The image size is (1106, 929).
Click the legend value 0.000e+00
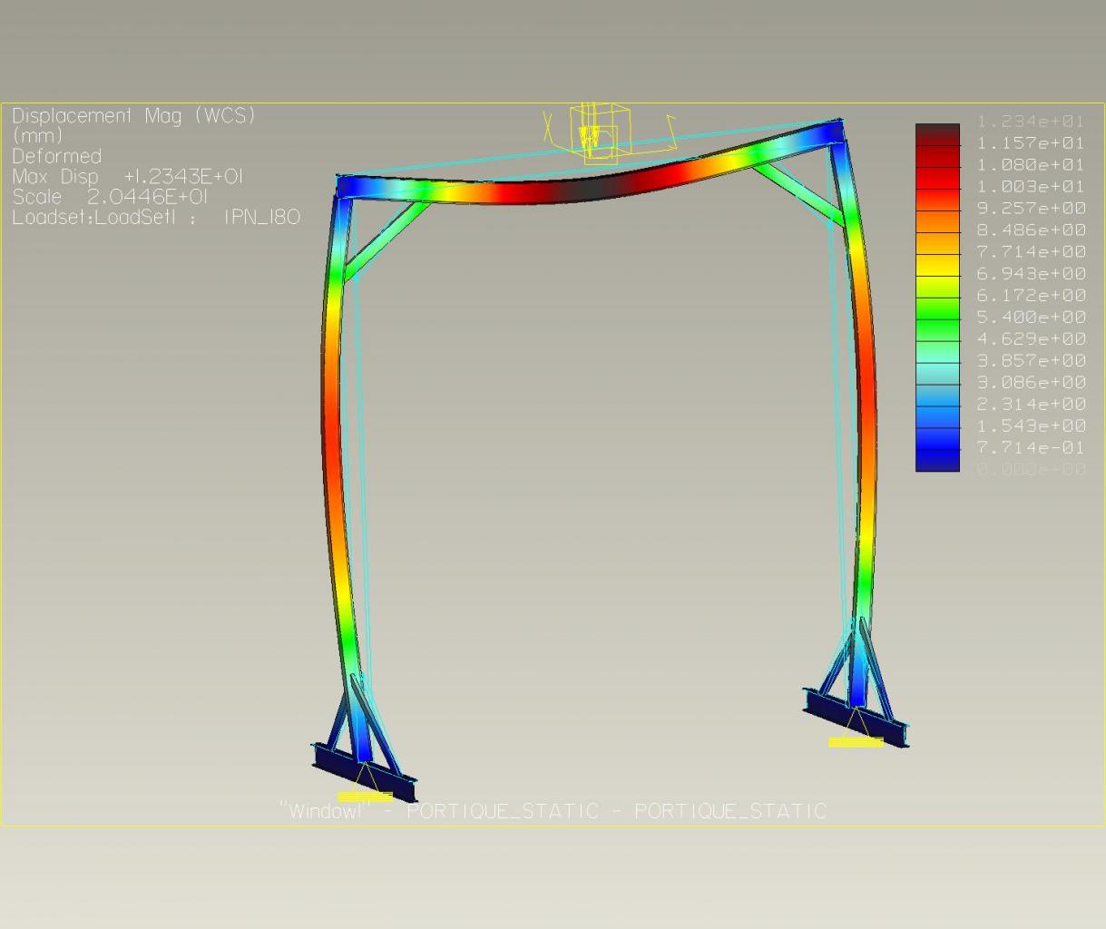coord(1032,470)
